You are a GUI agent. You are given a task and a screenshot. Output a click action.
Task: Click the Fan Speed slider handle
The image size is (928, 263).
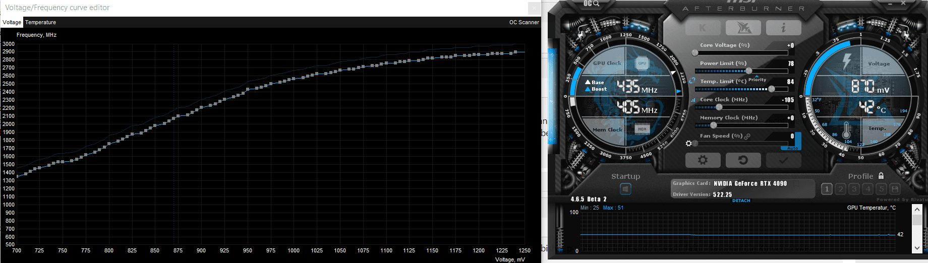(x=695, y=143)
